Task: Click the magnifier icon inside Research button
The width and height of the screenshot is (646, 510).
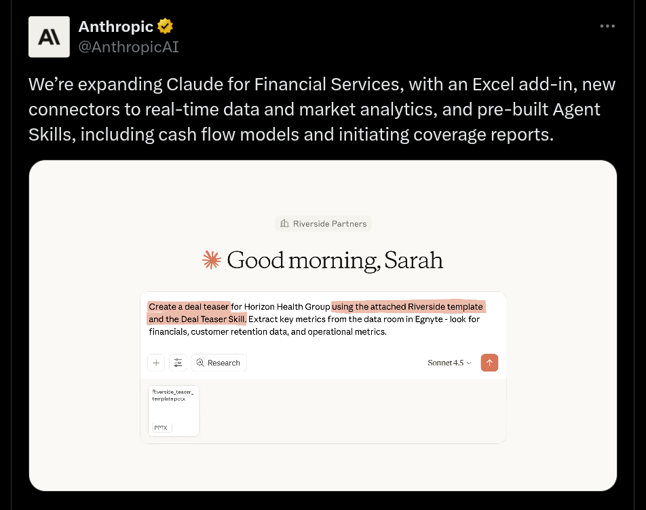Action: click(202, 363)
